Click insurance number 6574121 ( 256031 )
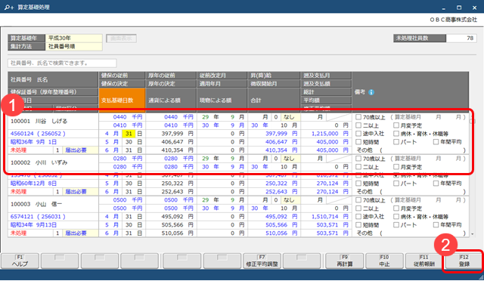 38,217
